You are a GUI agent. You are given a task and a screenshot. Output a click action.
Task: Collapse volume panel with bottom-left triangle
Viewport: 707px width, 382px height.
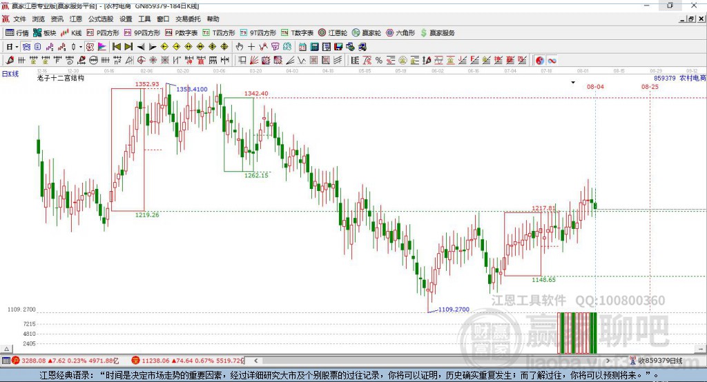point(6,349)
